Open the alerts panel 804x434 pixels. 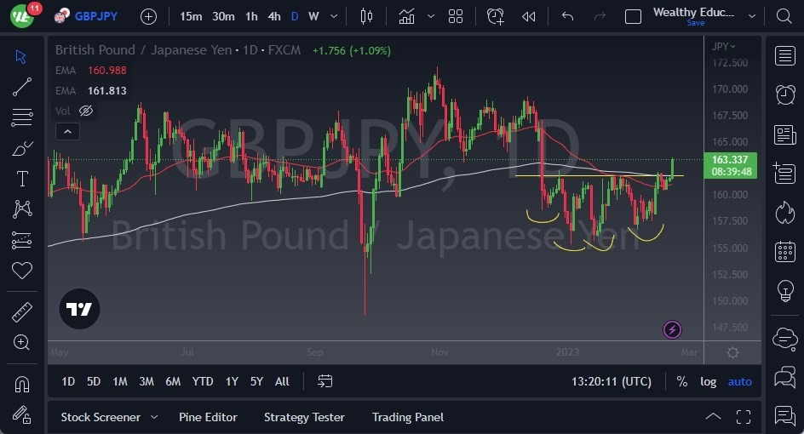(x=785, y=94)
